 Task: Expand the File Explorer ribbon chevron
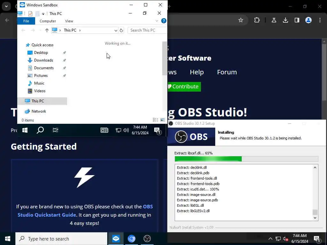pyautogui.click(x=157, y=21)
